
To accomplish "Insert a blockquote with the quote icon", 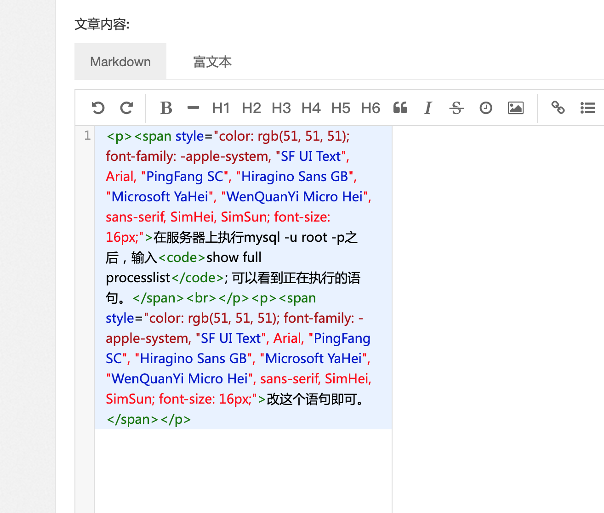I will point(400,108).
